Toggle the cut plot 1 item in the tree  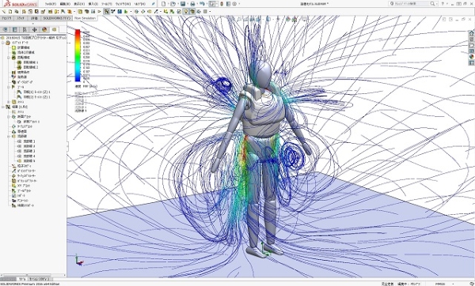click(28, 122)
